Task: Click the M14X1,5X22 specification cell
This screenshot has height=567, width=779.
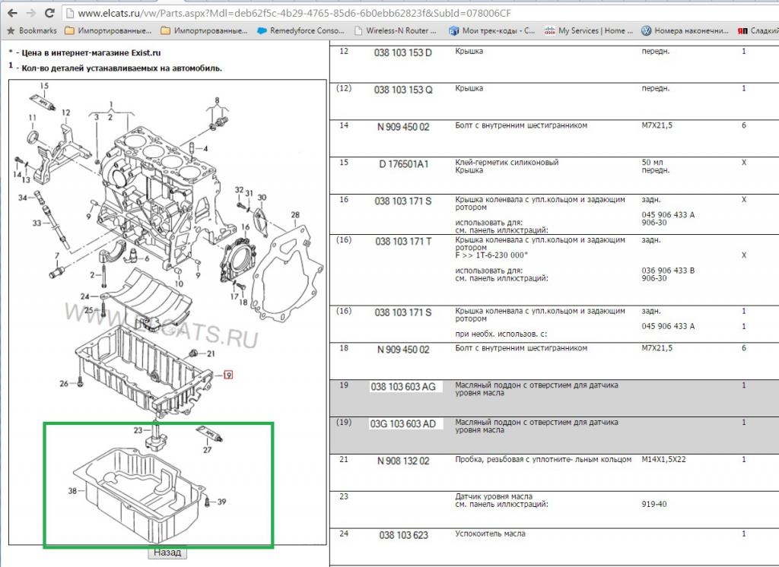Action: click(x=663, y=460)
